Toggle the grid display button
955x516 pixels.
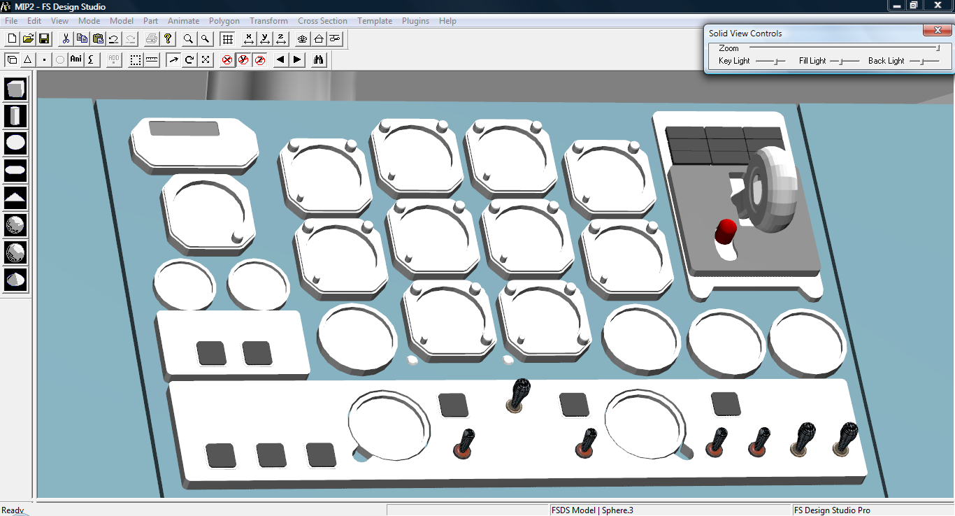click(227, 38)
